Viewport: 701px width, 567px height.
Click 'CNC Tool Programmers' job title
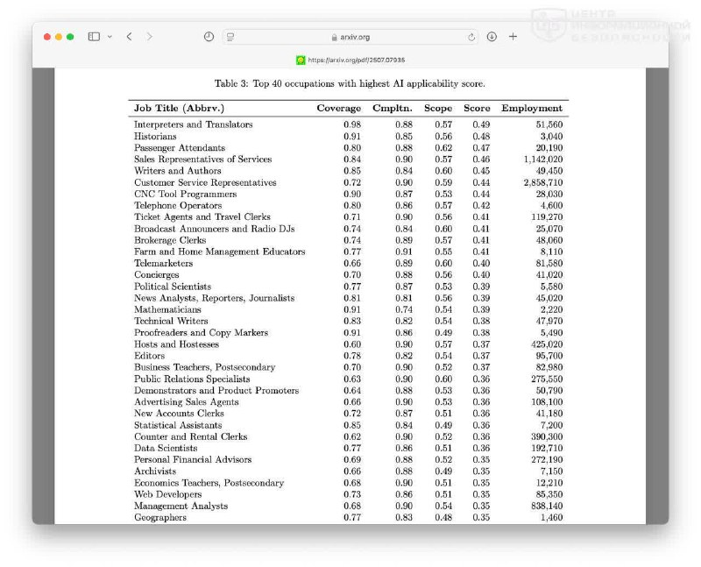pyautogui.click(x=185, y=194)
